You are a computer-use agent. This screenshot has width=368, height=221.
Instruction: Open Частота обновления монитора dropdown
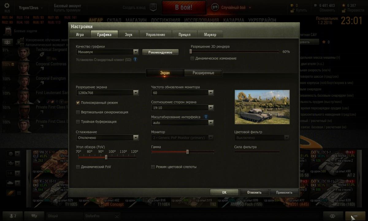click(x=182, y=93)
